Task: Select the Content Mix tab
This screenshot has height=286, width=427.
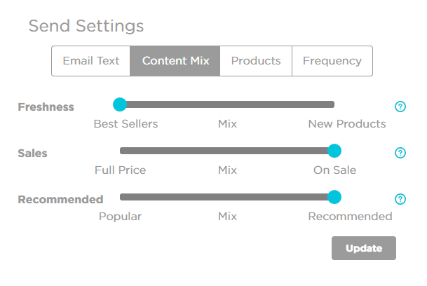Action: click(175, 61)
